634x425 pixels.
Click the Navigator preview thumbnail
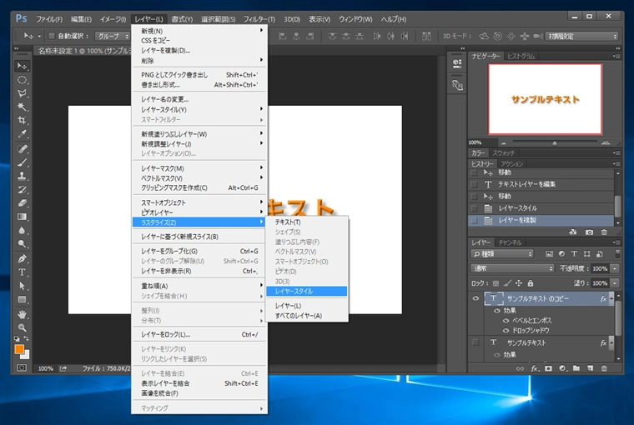[x=545, y=99]
